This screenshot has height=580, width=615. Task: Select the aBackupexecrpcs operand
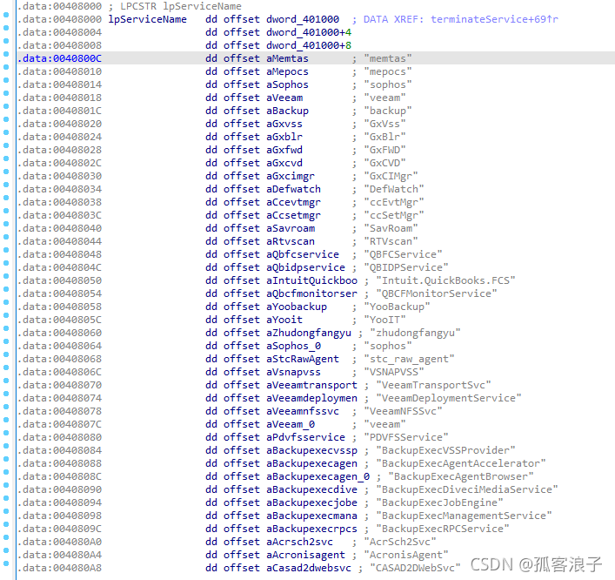(311, 529)
